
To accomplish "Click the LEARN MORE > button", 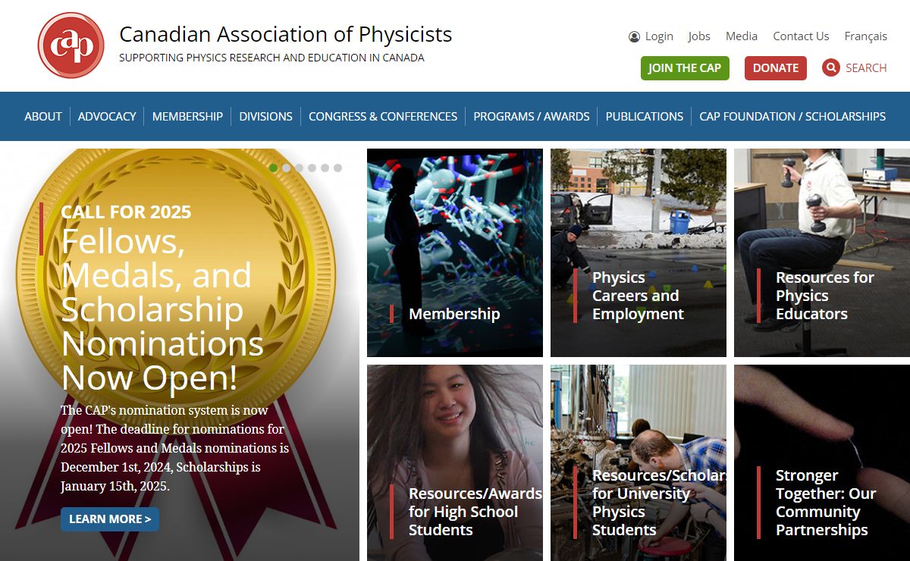I will pos(110,519).
